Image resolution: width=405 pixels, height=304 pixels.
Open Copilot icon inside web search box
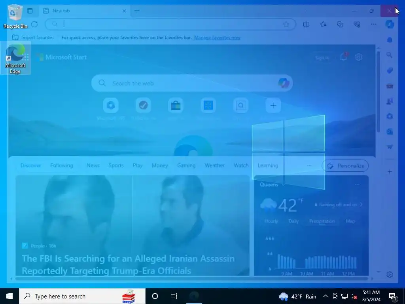pyautogui.click(x=284, y=83)
